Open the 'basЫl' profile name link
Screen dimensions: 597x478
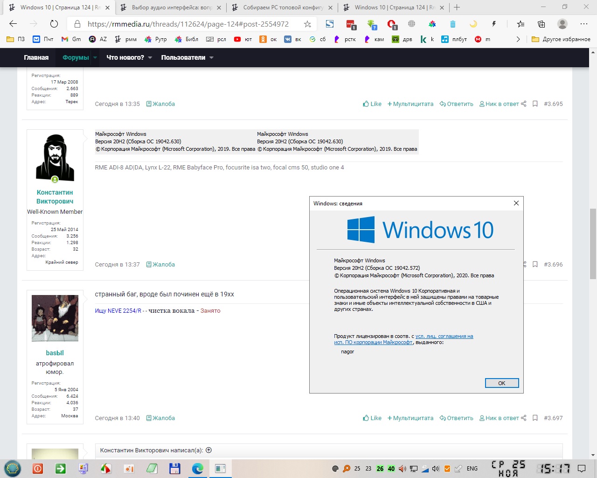point(55,353)
